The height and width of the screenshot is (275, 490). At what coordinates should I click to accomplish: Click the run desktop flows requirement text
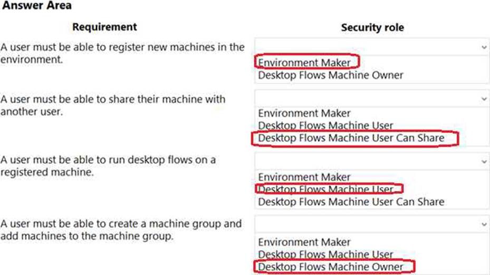(108, 166)
